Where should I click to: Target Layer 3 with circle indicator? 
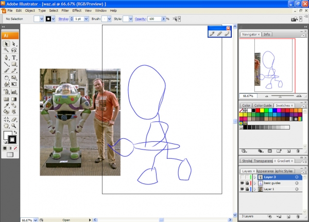[x=297, y=177]
